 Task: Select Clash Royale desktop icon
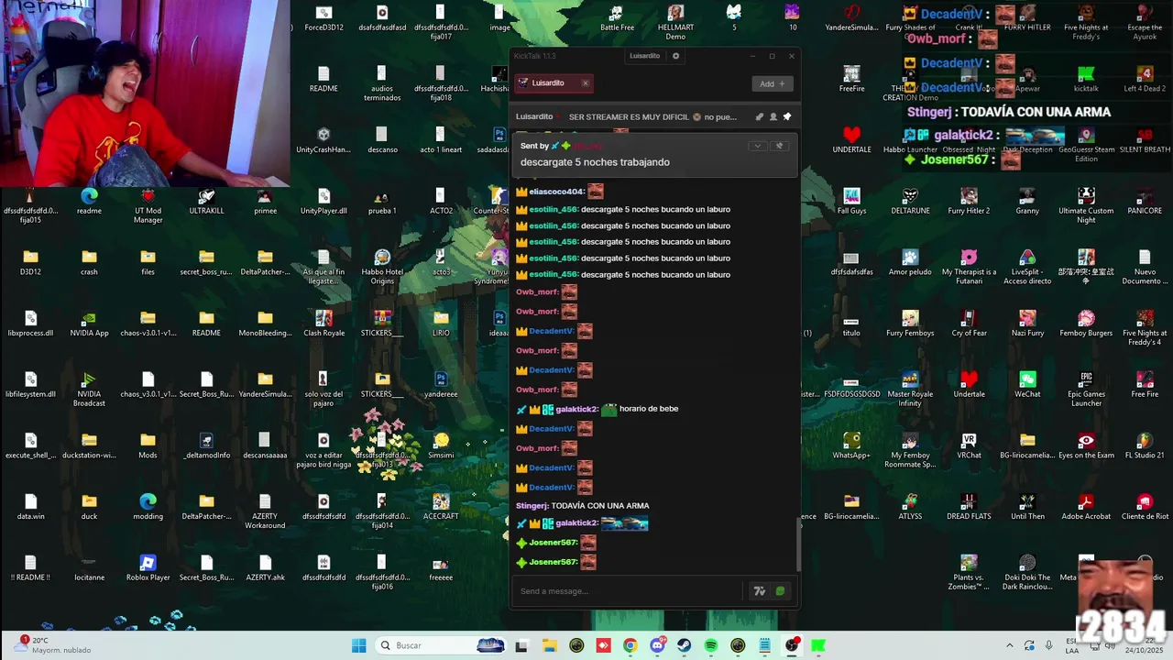[x=323, y=324]
